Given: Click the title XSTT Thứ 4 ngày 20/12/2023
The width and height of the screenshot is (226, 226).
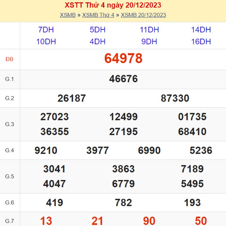Looking at the screenshot, I should click(x=113, y=5).
